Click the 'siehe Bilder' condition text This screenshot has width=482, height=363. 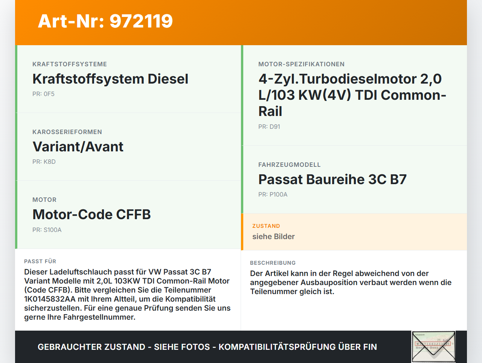273,237
